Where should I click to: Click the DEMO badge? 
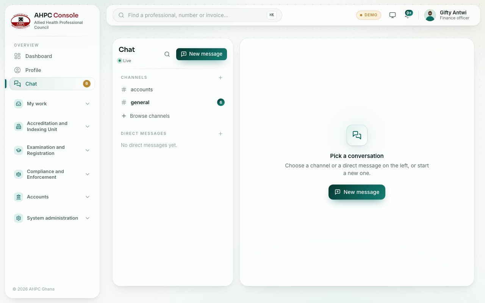pos(368,15)
